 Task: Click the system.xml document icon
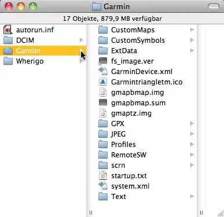[x=103, y=186]
